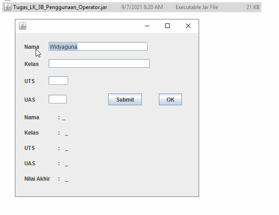Click the Executable Jar File type text
This screenshot has height=215, width=279.
[197, 7]
